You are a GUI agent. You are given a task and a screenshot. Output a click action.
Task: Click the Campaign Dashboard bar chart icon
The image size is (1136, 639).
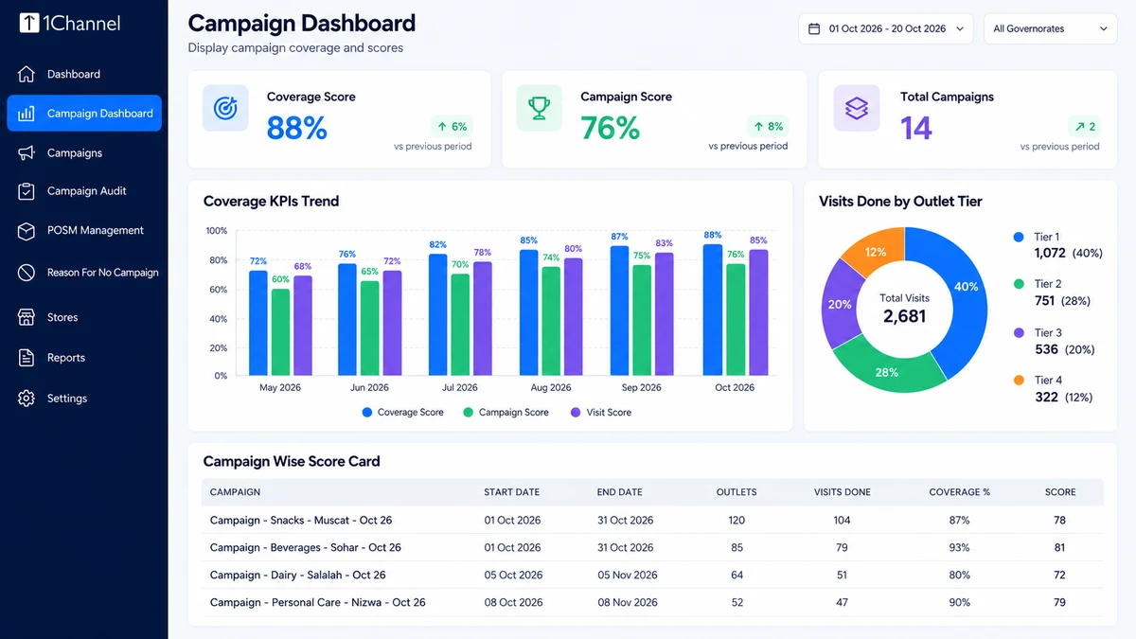coord(27,114)
